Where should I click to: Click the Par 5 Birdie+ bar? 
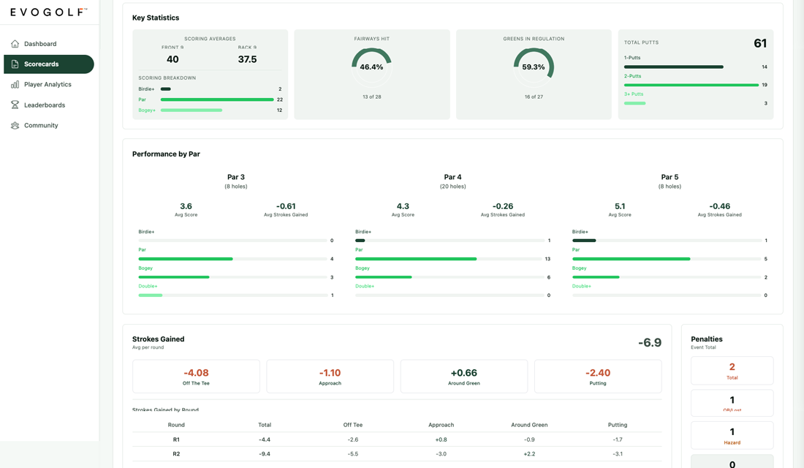coord(667,240)
